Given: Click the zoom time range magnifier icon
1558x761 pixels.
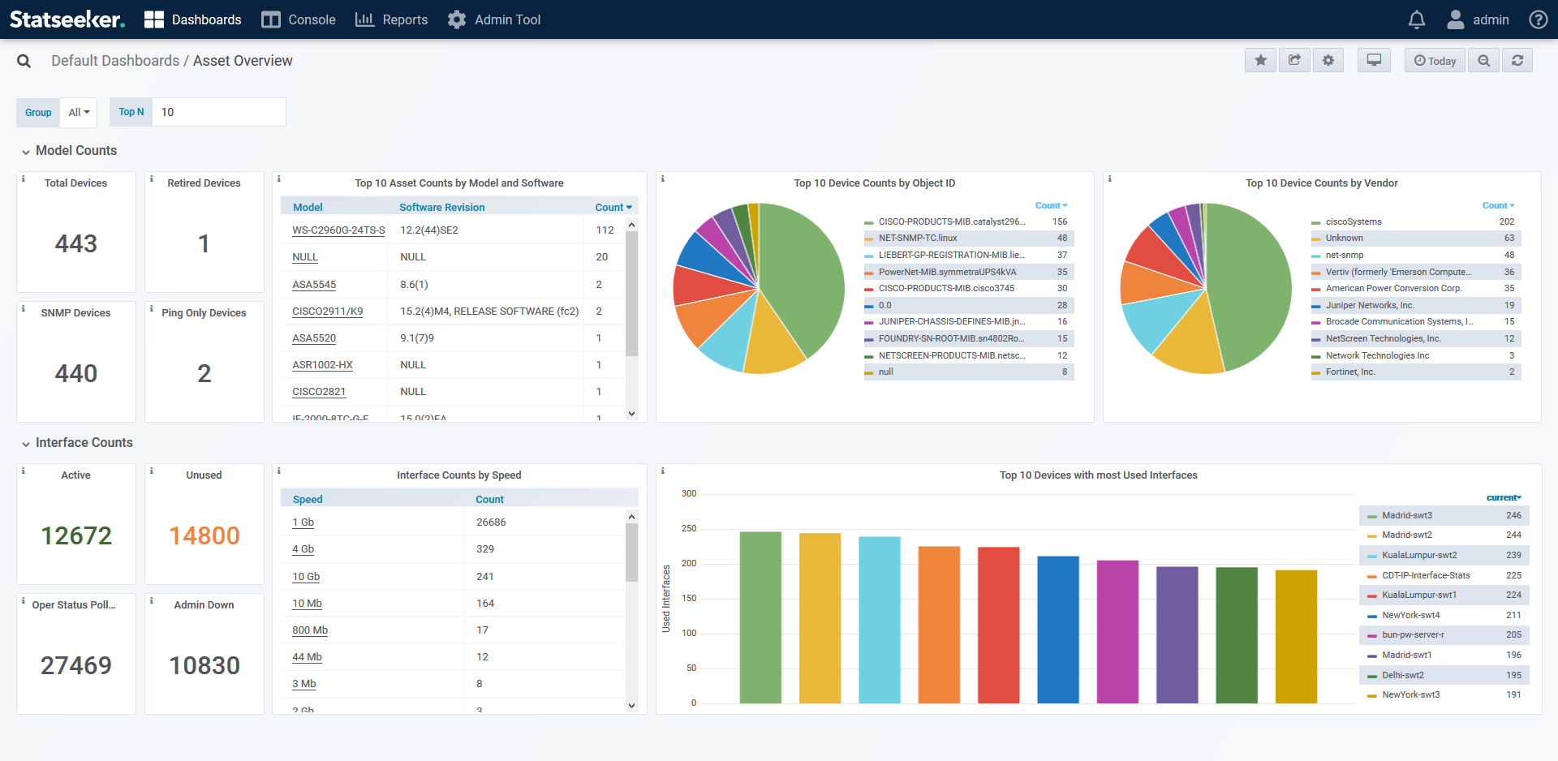Looking at the screenshot, I should coord(1484,60).
